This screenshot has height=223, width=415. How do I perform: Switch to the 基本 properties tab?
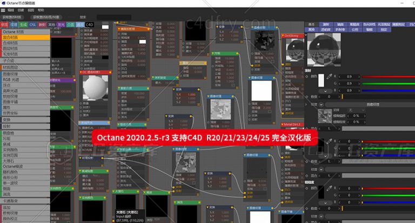point(311,24)
